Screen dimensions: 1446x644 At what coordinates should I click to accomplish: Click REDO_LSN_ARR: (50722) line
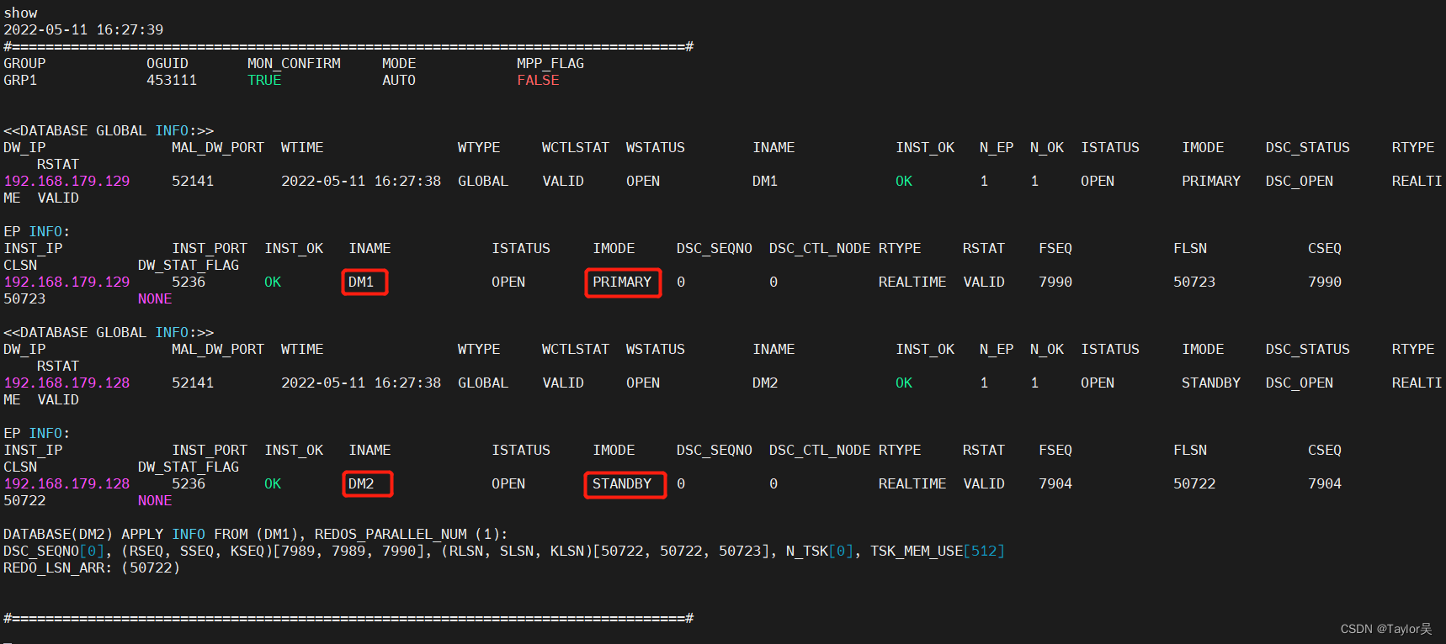coord(92,568)
